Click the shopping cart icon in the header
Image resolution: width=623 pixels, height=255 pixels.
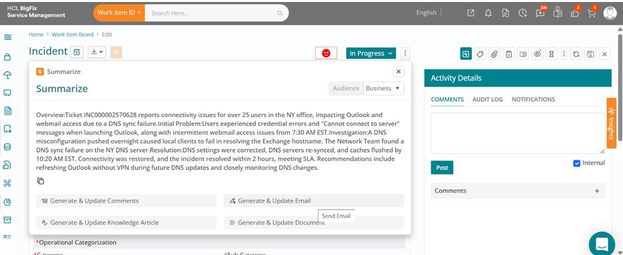click(592, 13)
